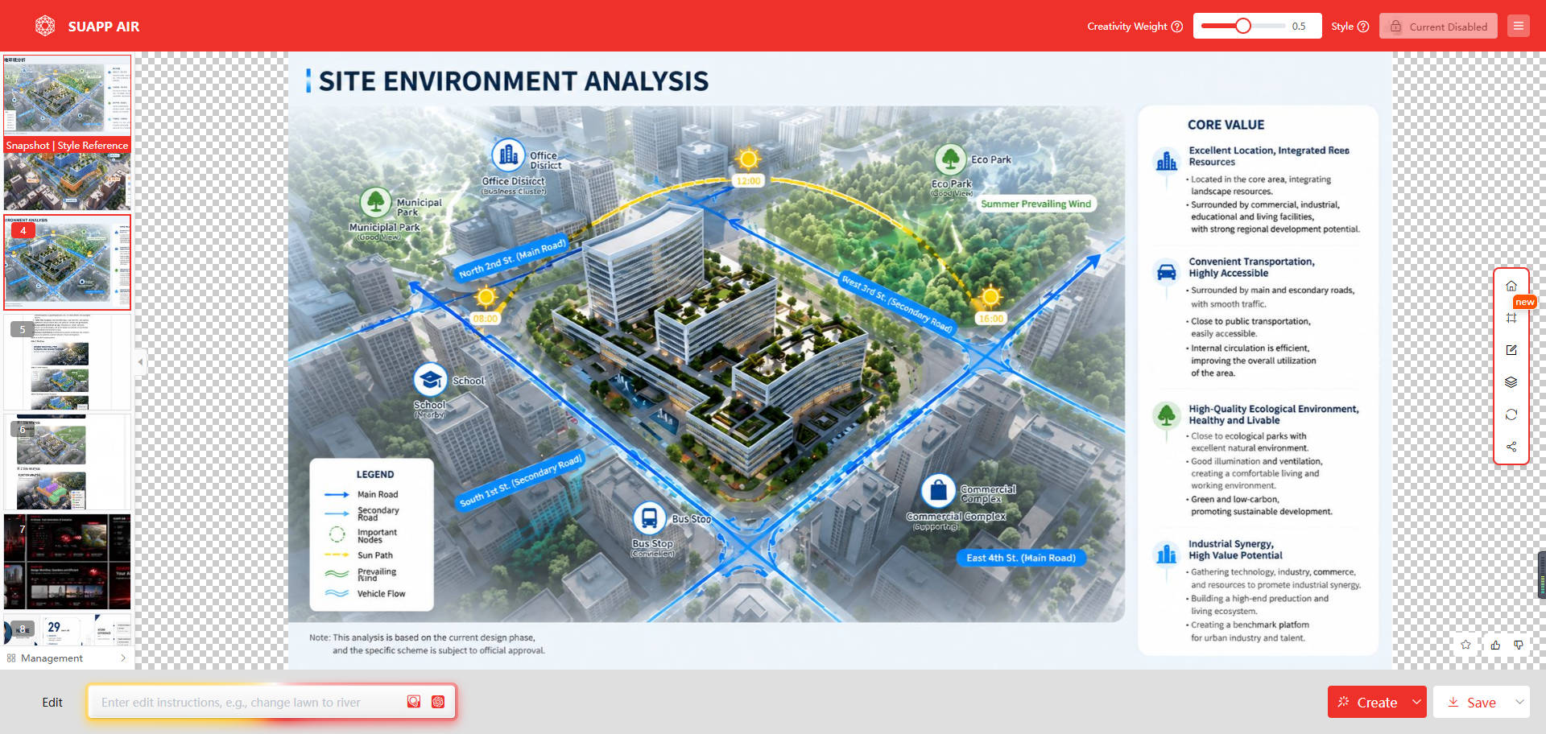Select the crop frame tool
The image size is (1546, 734).
pos(1511,318)
